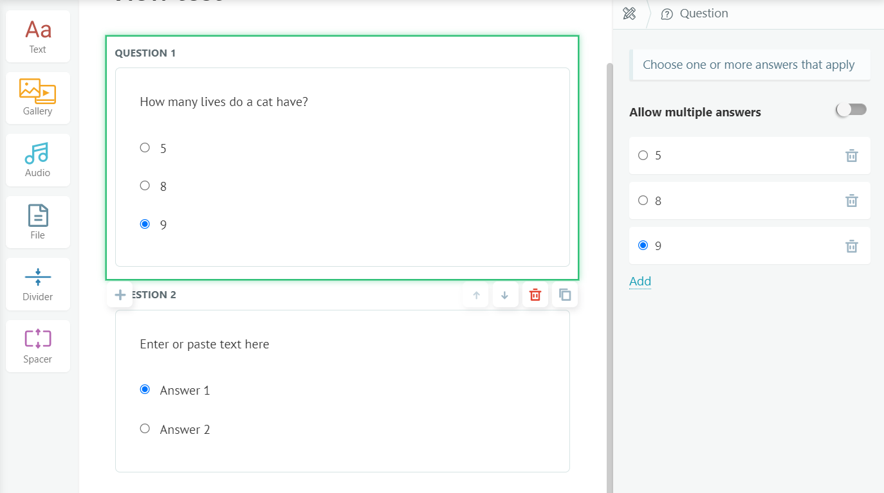Move question up with arrow
The image size is (884, 493).
(476, 295)
